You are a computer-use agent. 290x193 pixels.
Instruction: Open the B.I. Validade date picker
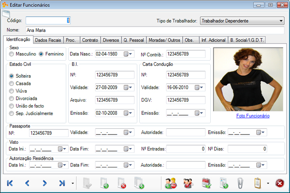pos(128,87)
